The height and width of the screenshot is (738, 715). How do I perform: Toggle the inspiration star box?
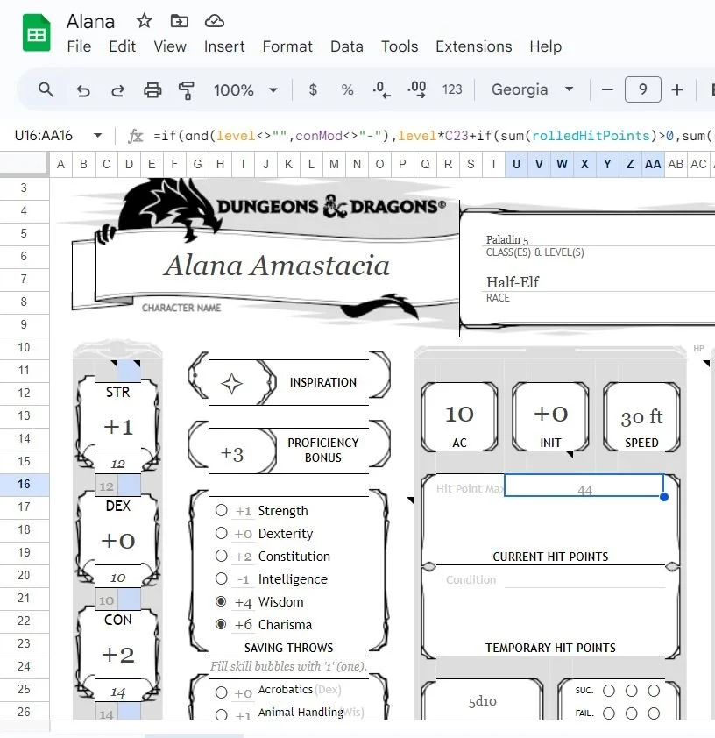coord(232,383)
